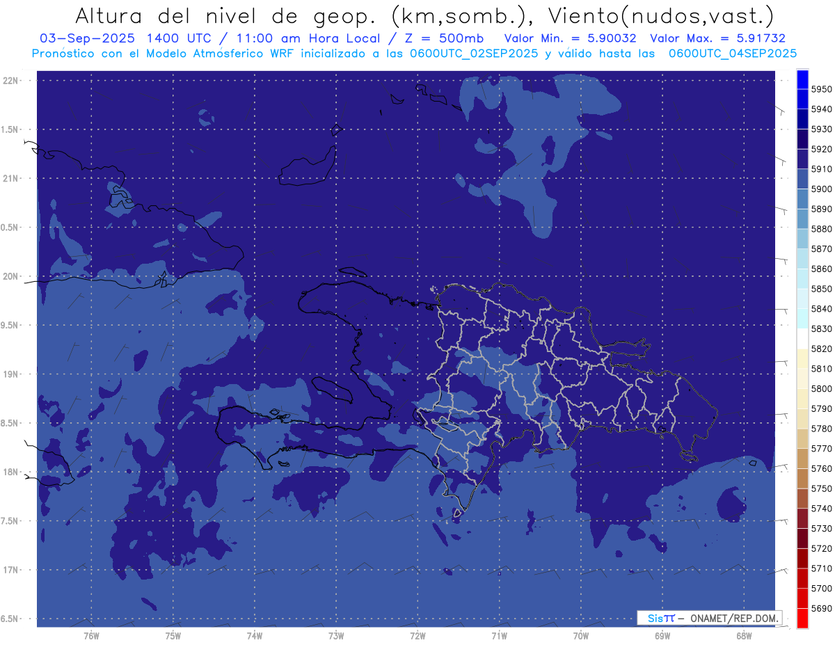Click the 'SisTT - ONAMET/REP.DOM.' label
Viewport: 835px width, 645px height.
click(x=709, y=618)
